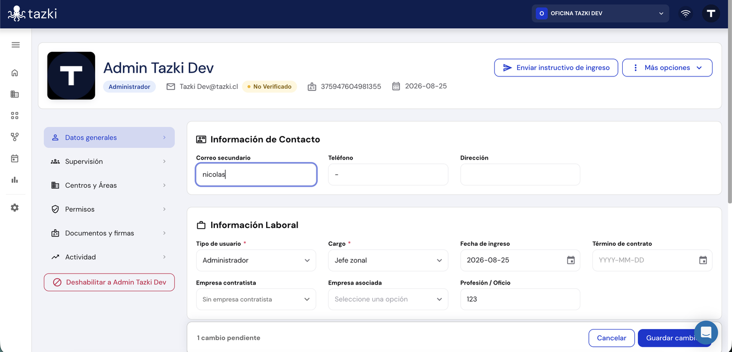This screenshot has width=732, height=352.
Task: Select the Datos generales tab
Action: [x=109, y=138]
